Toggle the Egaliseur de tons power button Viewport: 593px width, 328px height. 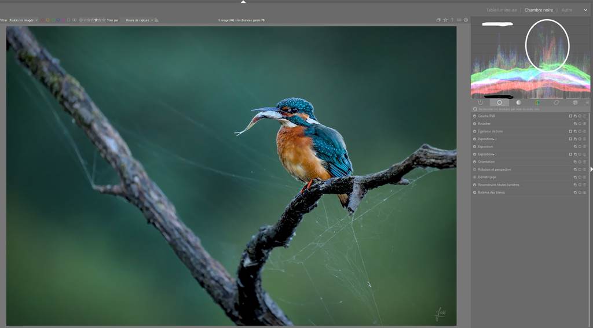[x=475, y=131]
